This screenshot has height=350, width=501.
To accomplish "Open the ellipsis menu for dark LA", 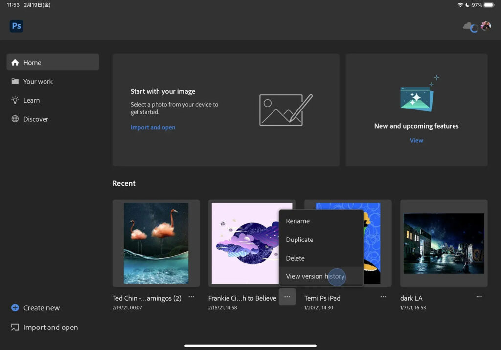I will tap(478, 297).
